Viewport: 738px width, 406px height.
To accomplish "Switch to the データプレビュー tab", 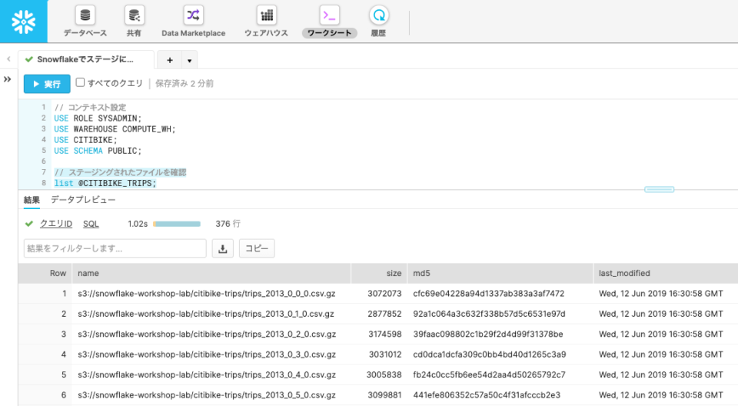I will 83,200.
